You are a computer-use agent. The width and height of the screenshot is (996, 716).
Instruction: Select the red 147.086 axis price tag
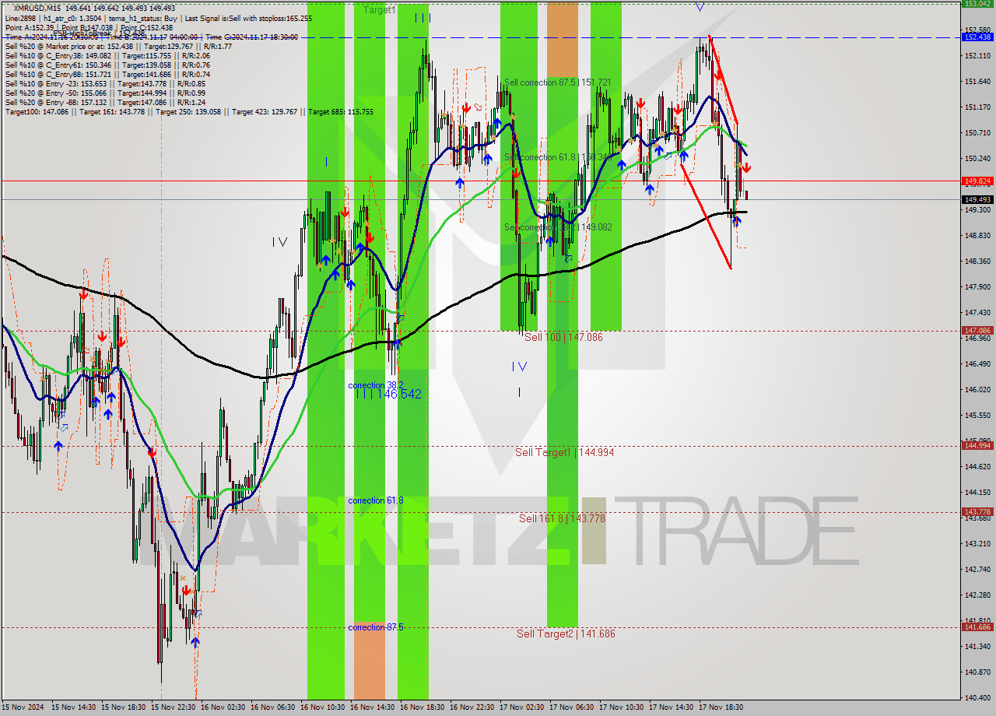tap(977, 330)
